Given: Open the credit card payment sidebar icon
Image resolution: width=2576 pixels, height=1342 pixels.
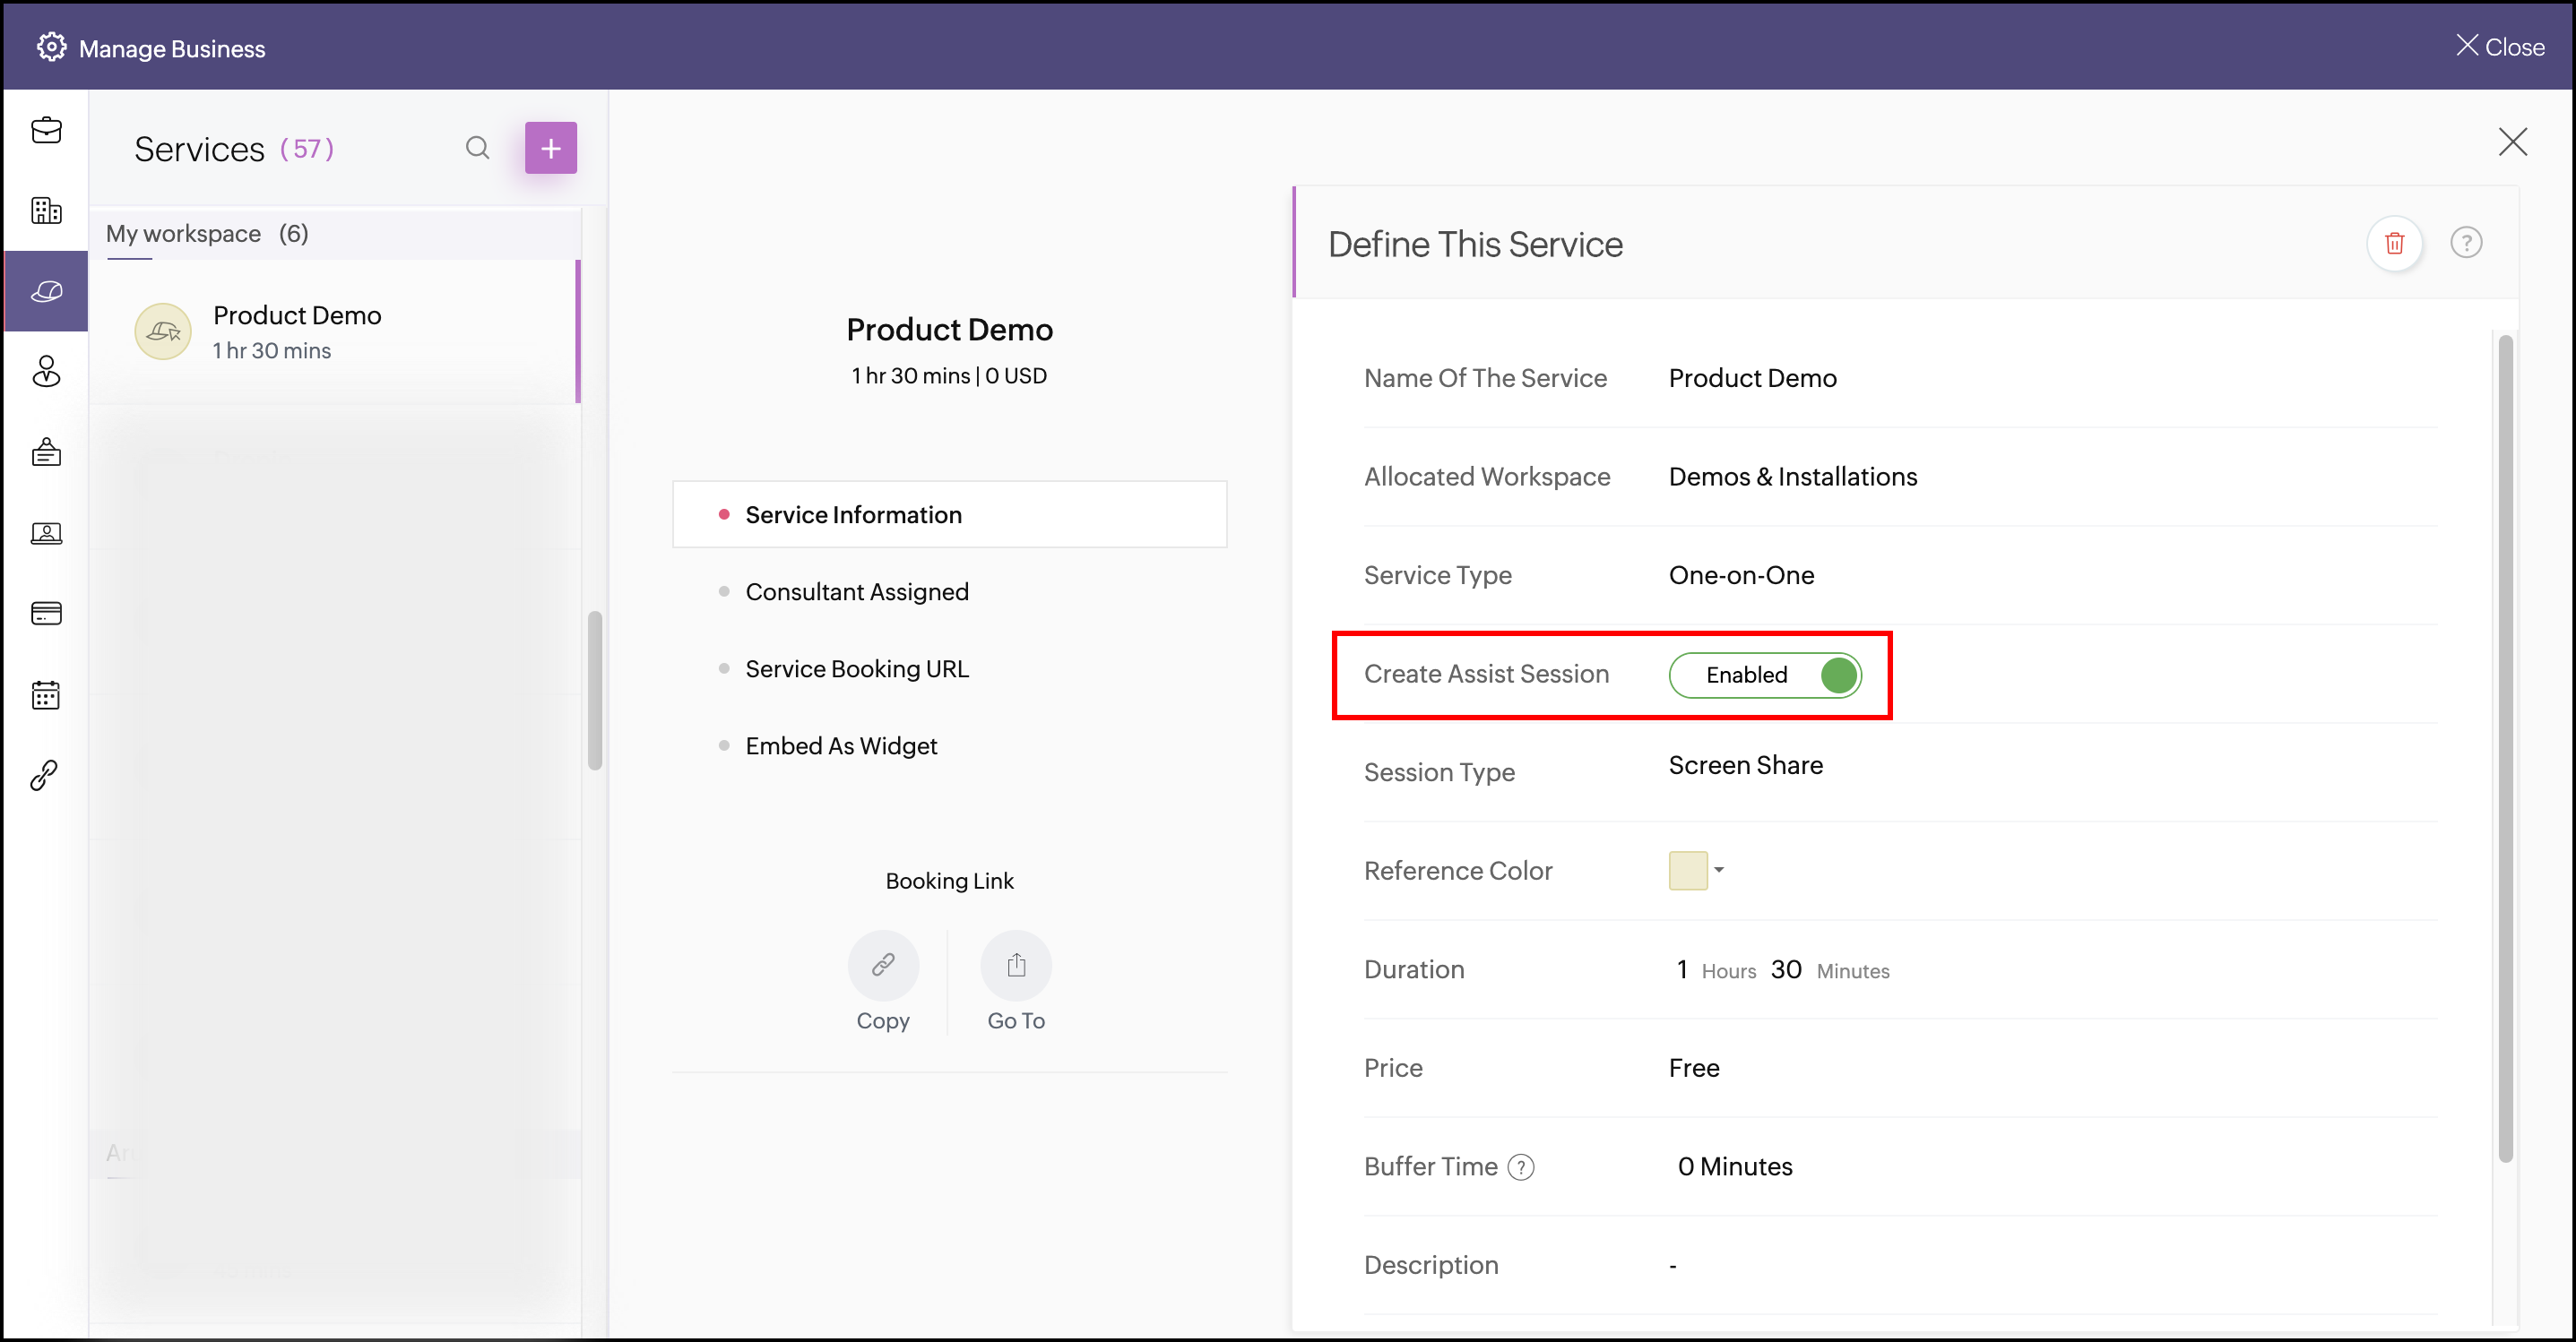Looking at the screenshot, I should tap(46, 614).
